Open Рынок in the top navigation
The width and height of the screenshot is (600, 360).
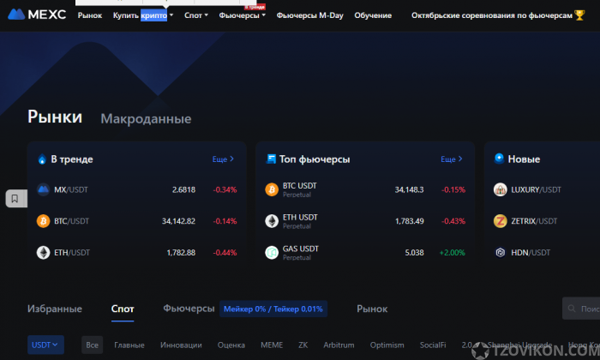tap(90, 15)
